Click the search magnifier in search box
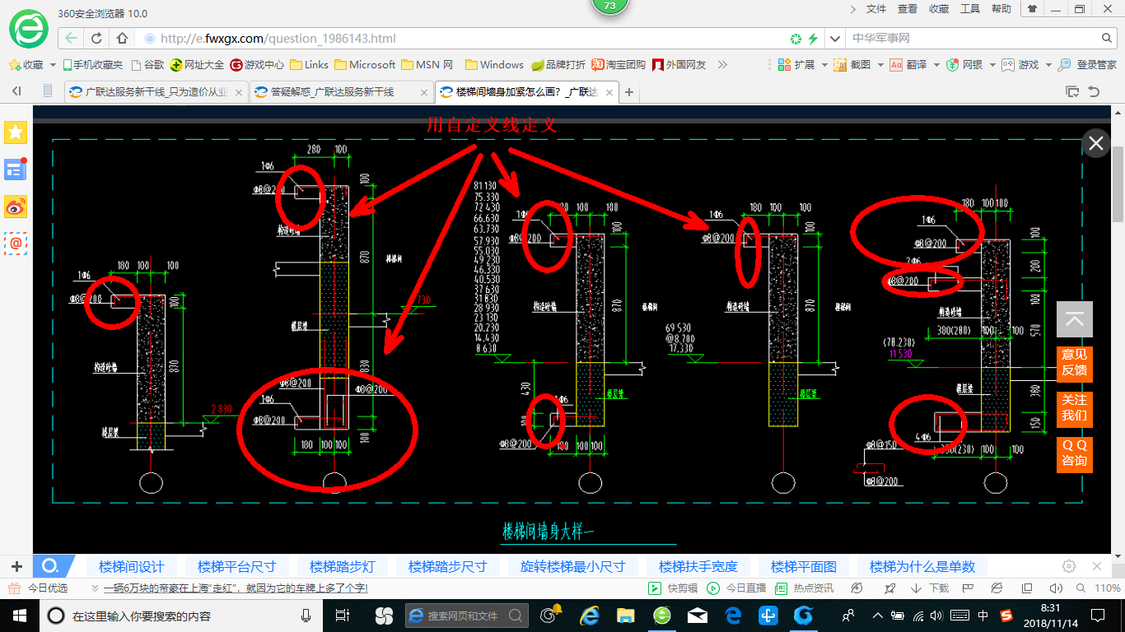Screen dimensions: 1125x632 coord(1108,39)
